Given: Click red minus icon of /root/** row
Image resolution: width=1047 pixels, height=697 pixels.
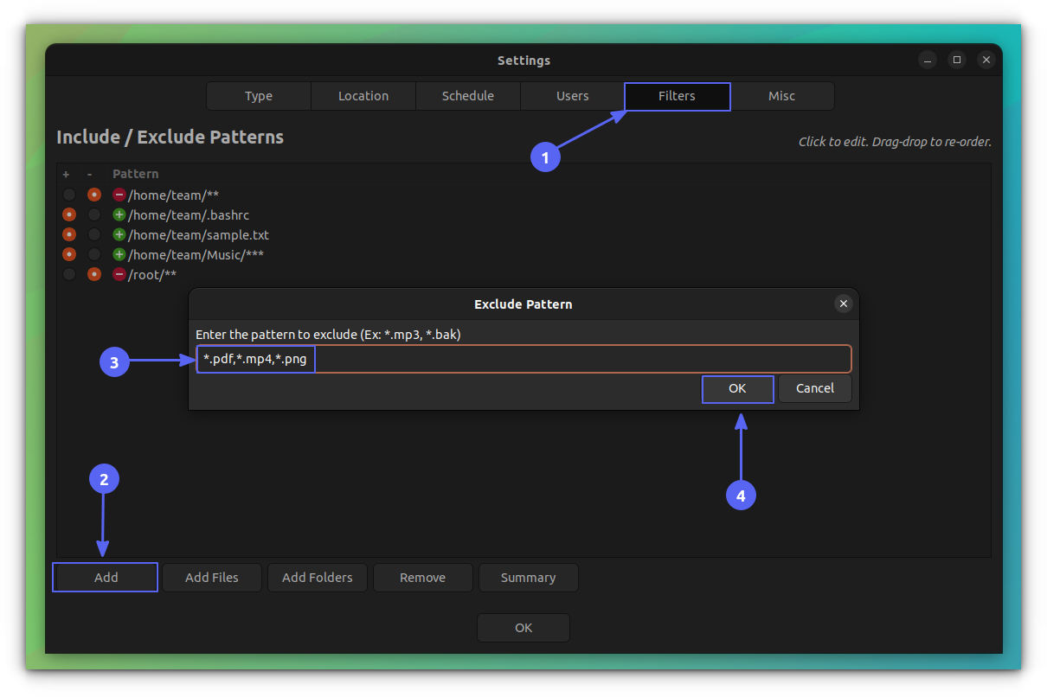Looking at the screenshot, I should (x=119, y=274).
